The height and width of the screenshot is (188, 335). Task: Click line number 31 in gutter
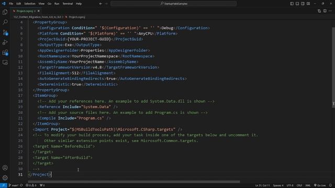20,174
